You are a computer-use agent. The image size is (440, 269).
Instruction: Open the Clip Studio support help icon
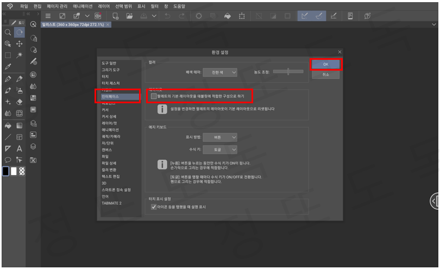[367, 16]
